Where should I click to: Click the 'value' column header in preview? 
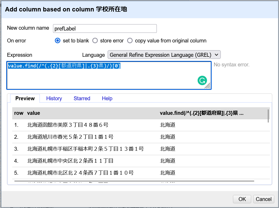click(x=34, y=113)
